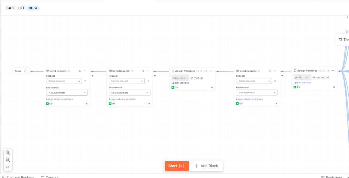Image resolution: width=349 pixels, height=178 pixels.
Task: Open the Select a request dropdown in the last Send Request block
Action: tap(254, 81)
